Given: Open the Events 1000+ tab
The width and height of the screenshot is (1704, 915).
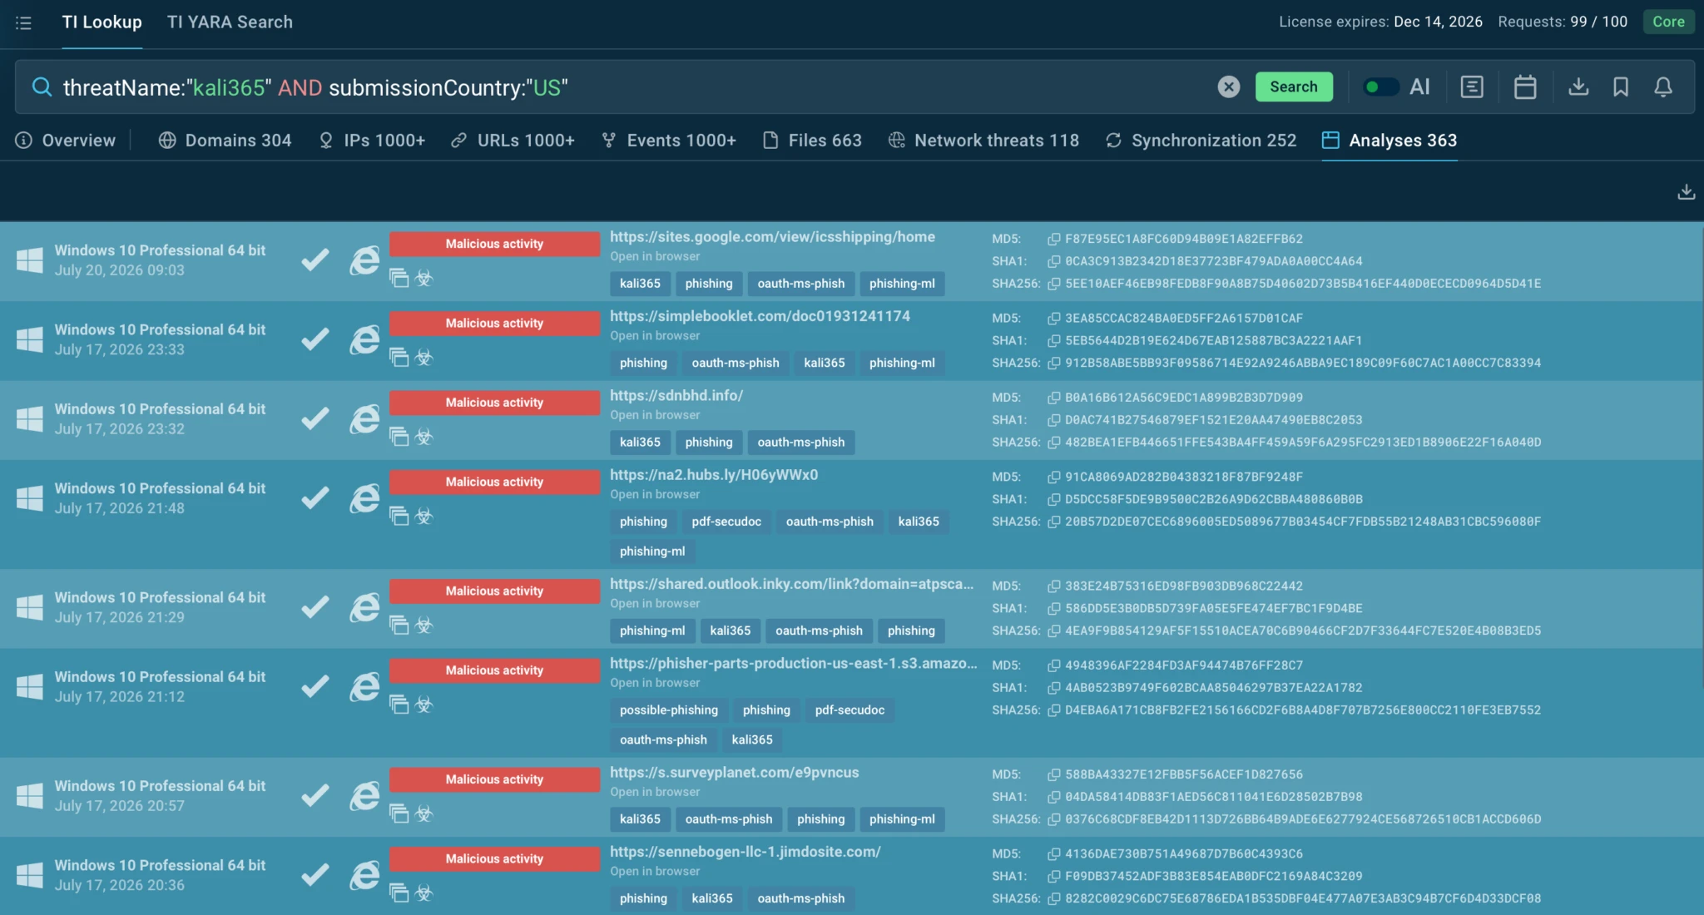Looking at the screenshot, I should tap(669, 140).
